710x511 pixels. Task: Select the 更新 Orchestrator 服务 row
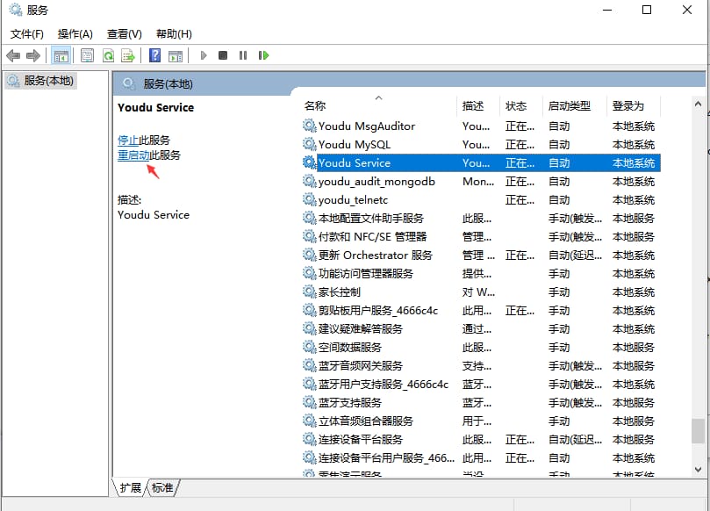481,255
